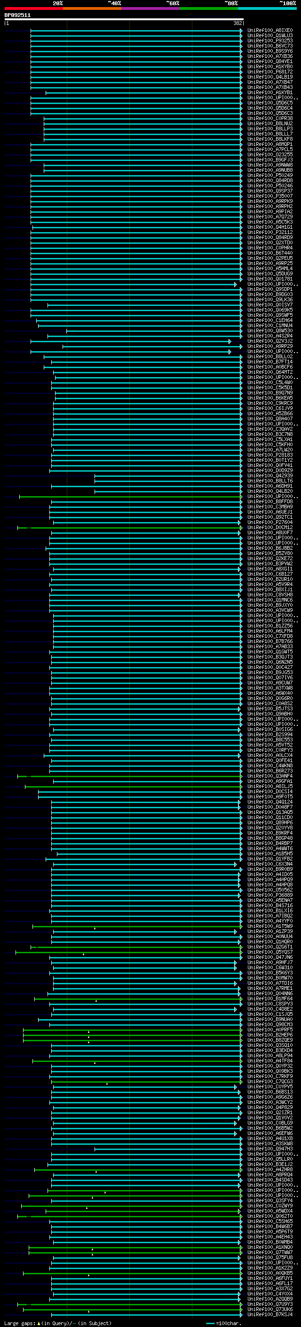Select UniRef100_B8LL02 row label
Viewport: 301px width, 1327px height.
tap(270, 356)
